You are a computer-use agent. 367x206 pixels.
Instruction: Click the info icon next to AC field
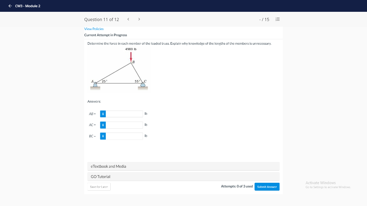click(x=103, y=125)
